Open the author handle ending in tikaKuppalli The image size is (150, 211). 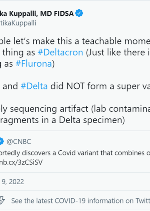18,23
